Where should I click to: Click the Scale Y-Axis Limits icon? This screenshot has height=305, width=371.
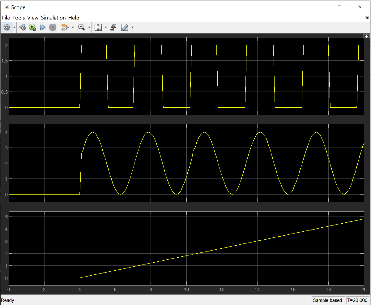tap(98, 28)
